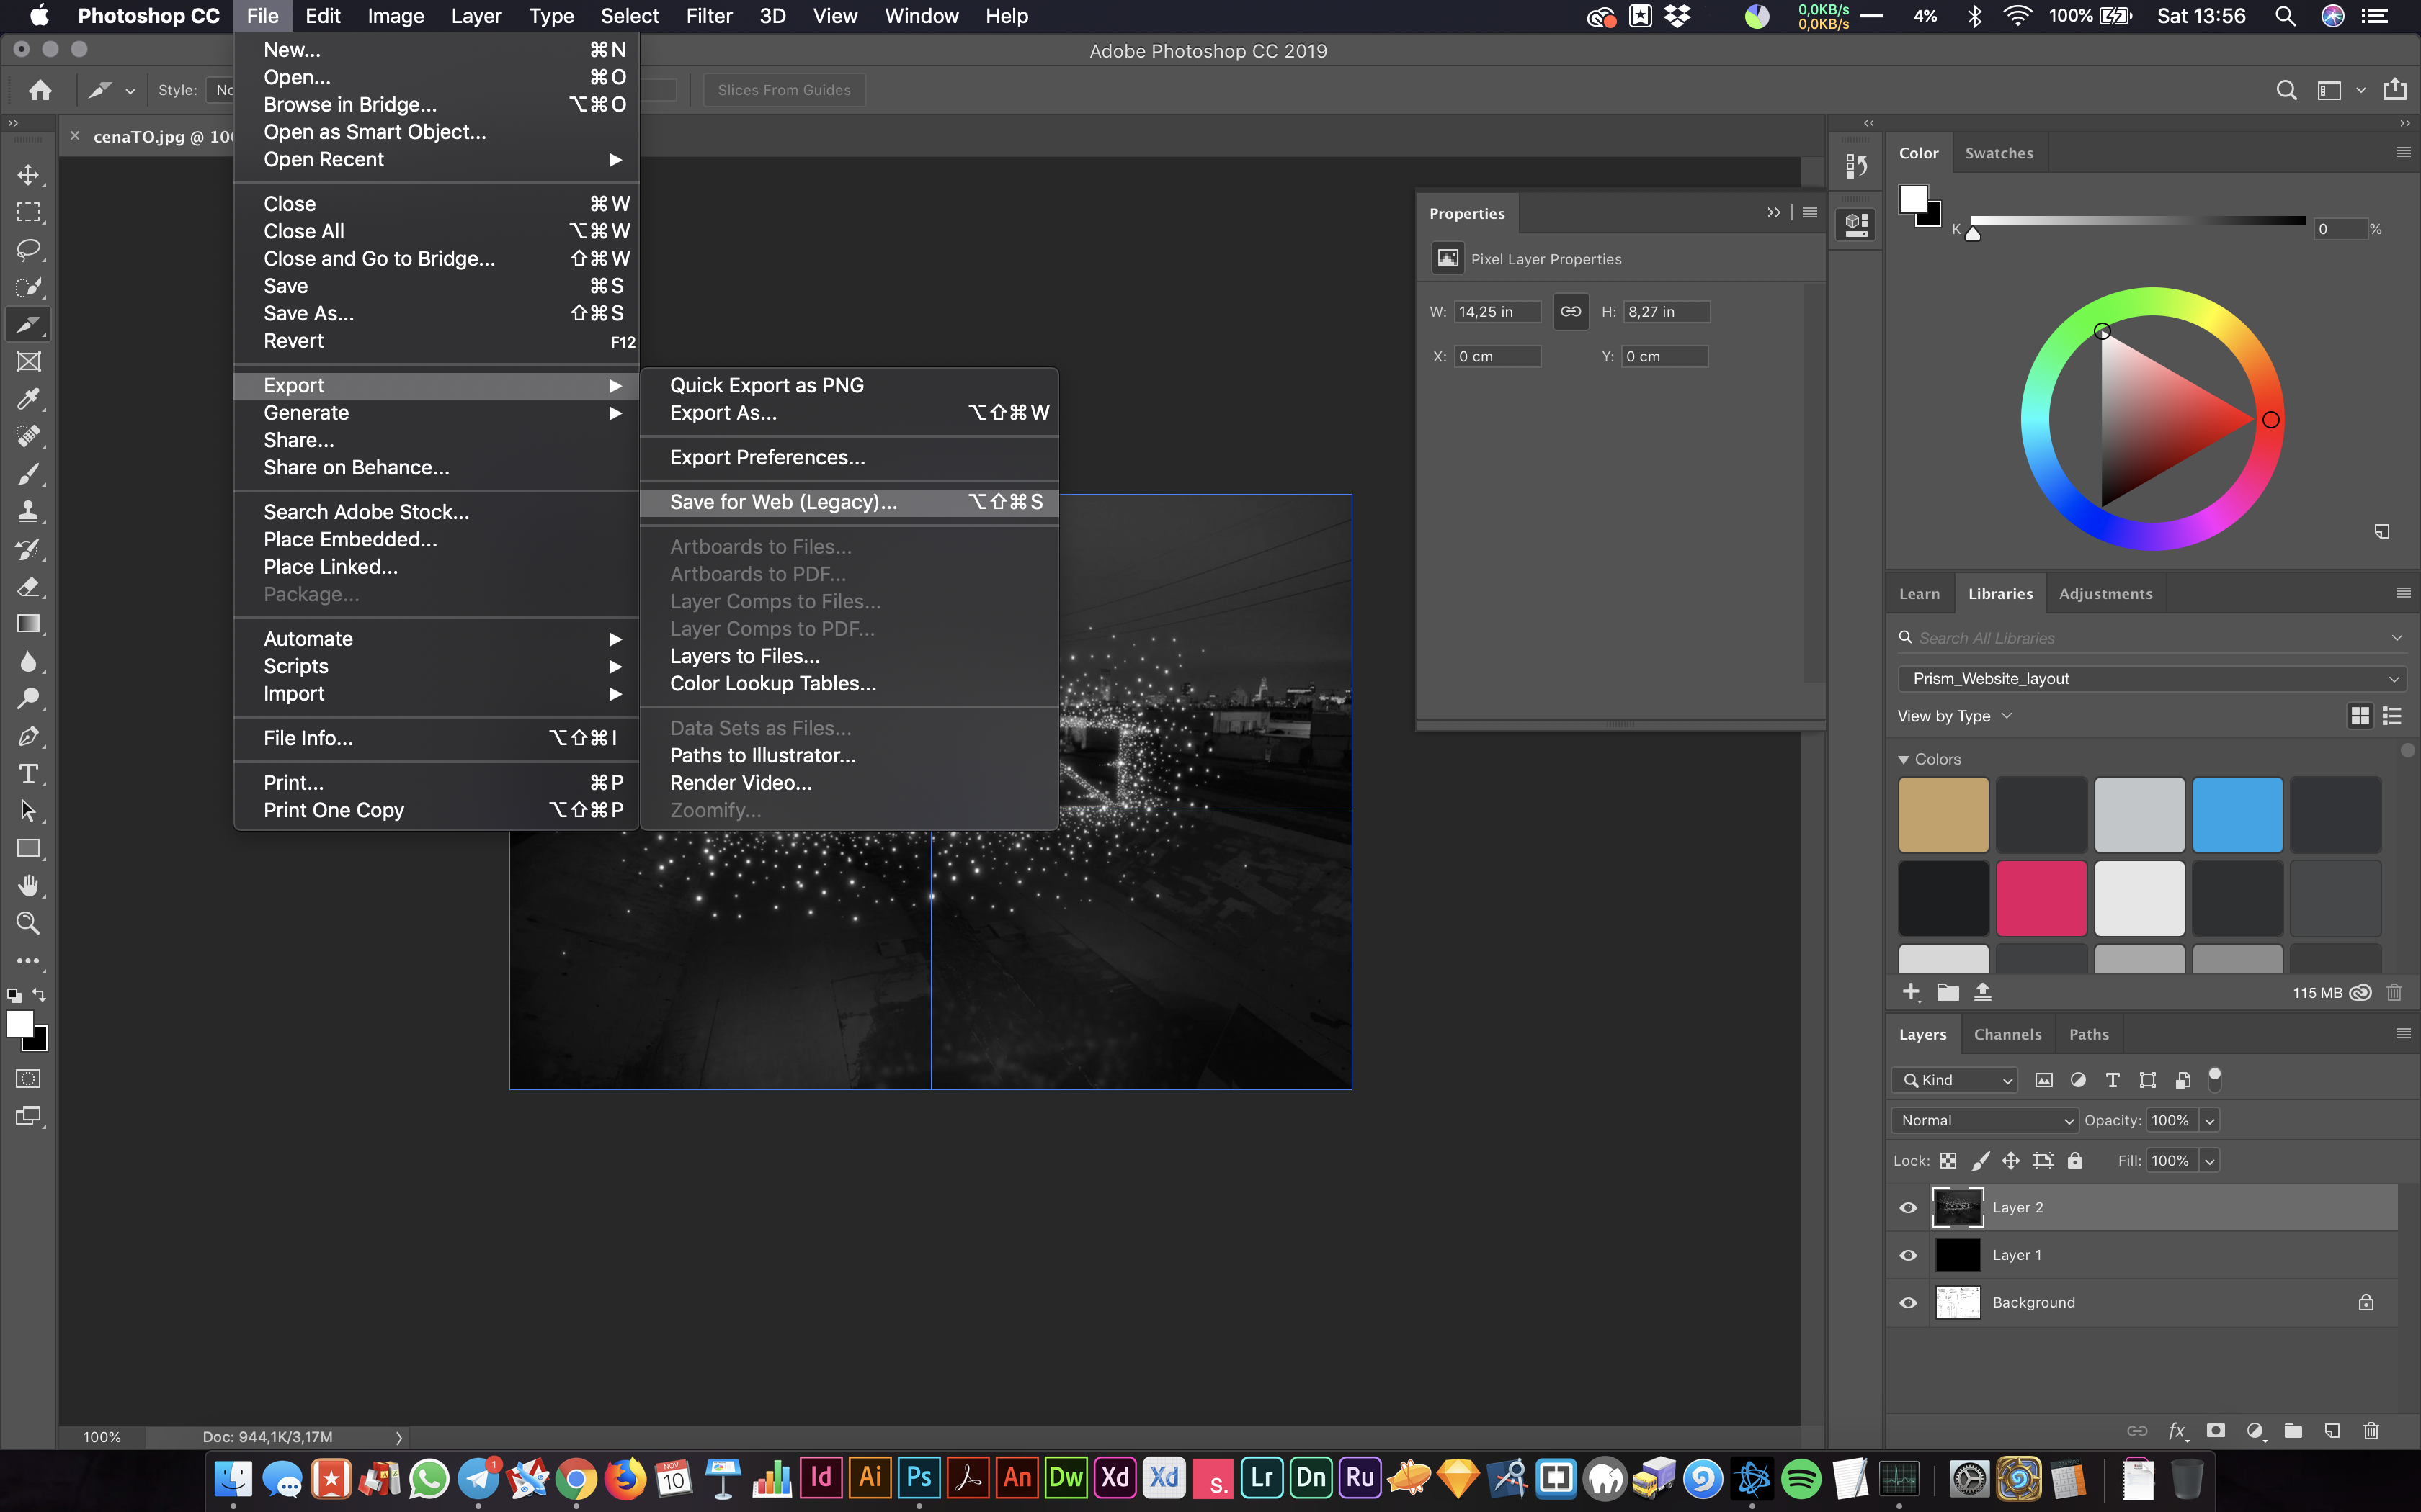Viewport: 2421px width, 1512px height.
Task: Choose Save for Web (Legacy) menu item
Action: click(x=783, y=502)
